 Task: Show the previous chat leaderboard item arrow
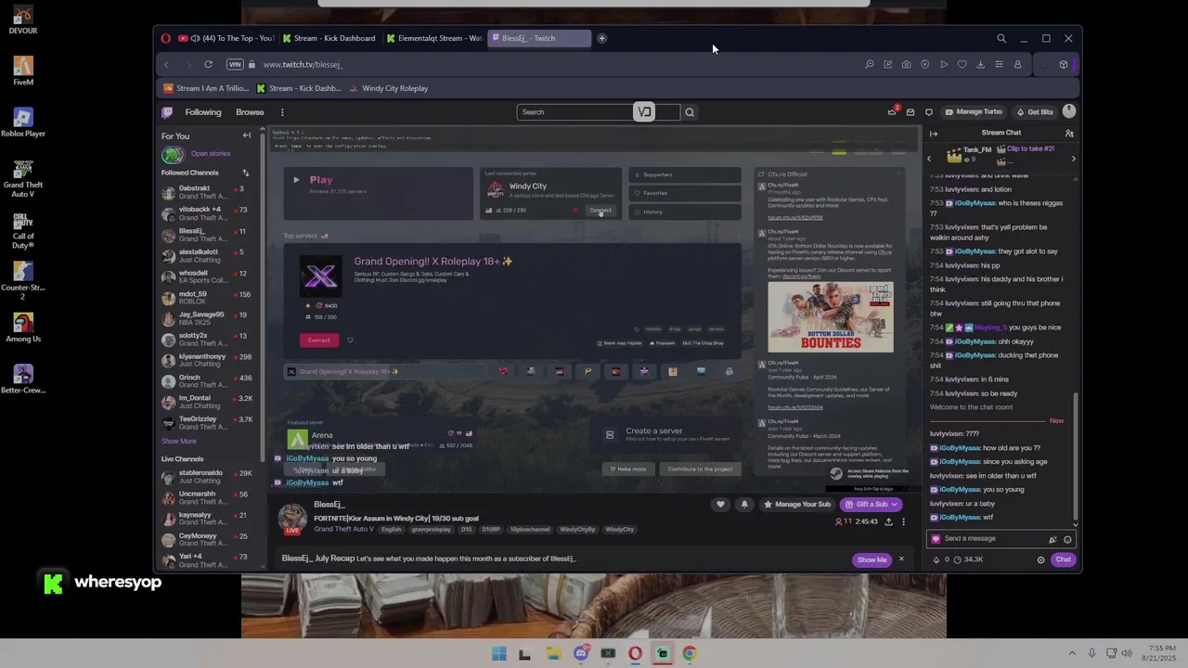point(929,159)
